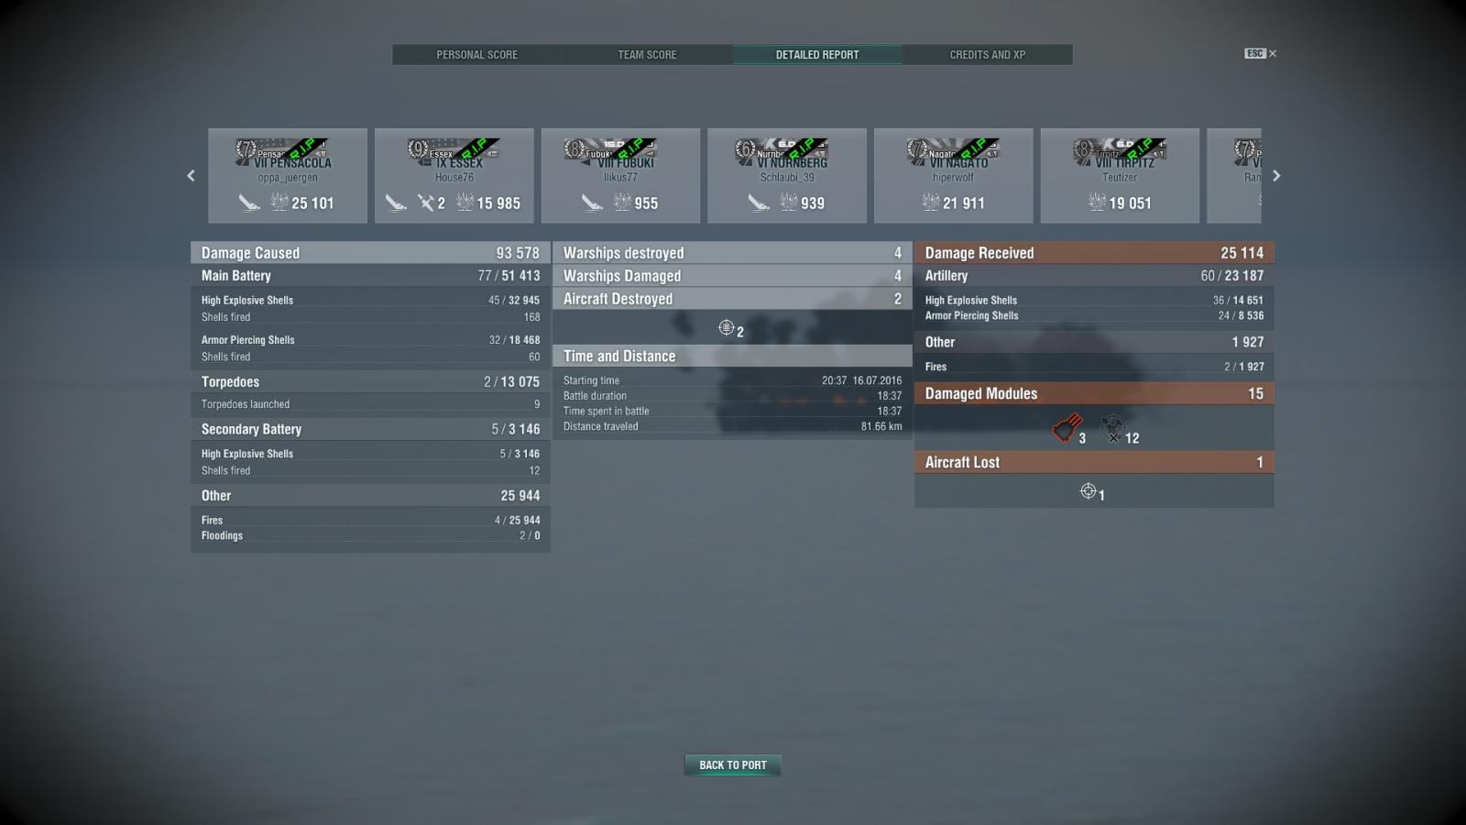Screen dimensions: 1466x825
Task: Switch to the Team Score tab
Action: pos(647,55)
